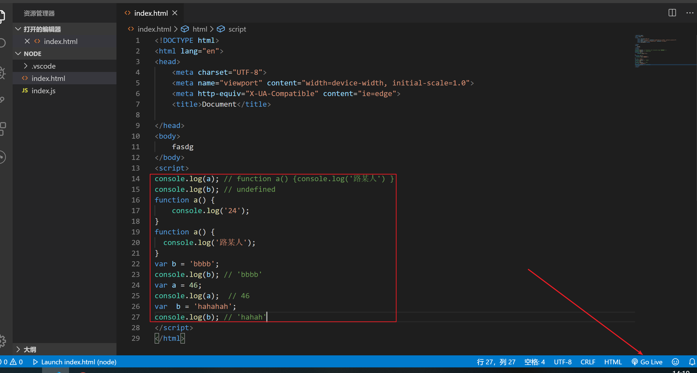
Task: Open the settings gear icon
Action: click(2, 341)
